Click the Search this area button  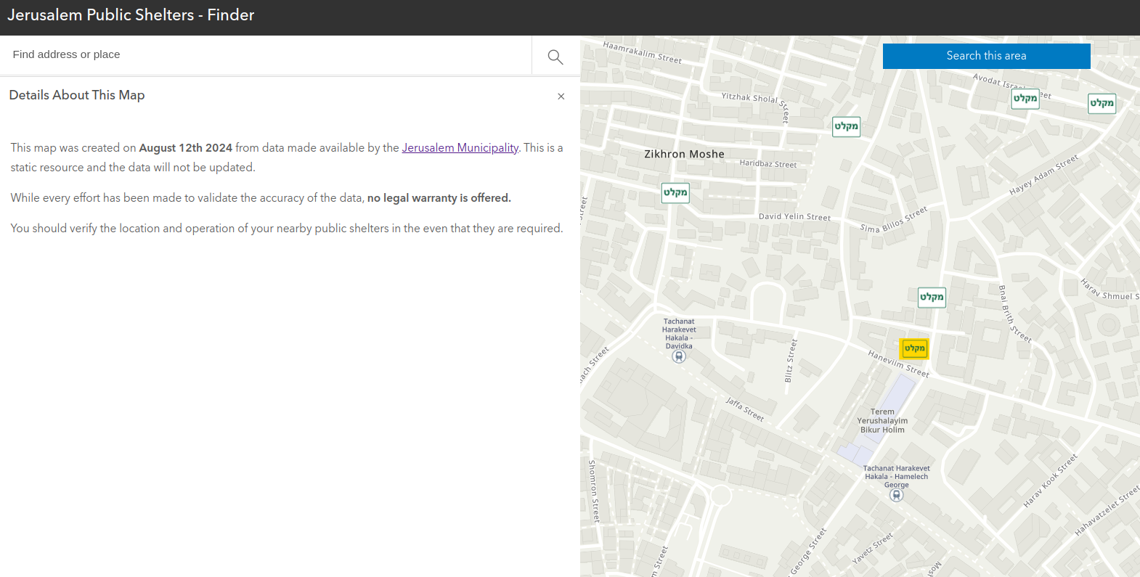(x=986, y=56)
